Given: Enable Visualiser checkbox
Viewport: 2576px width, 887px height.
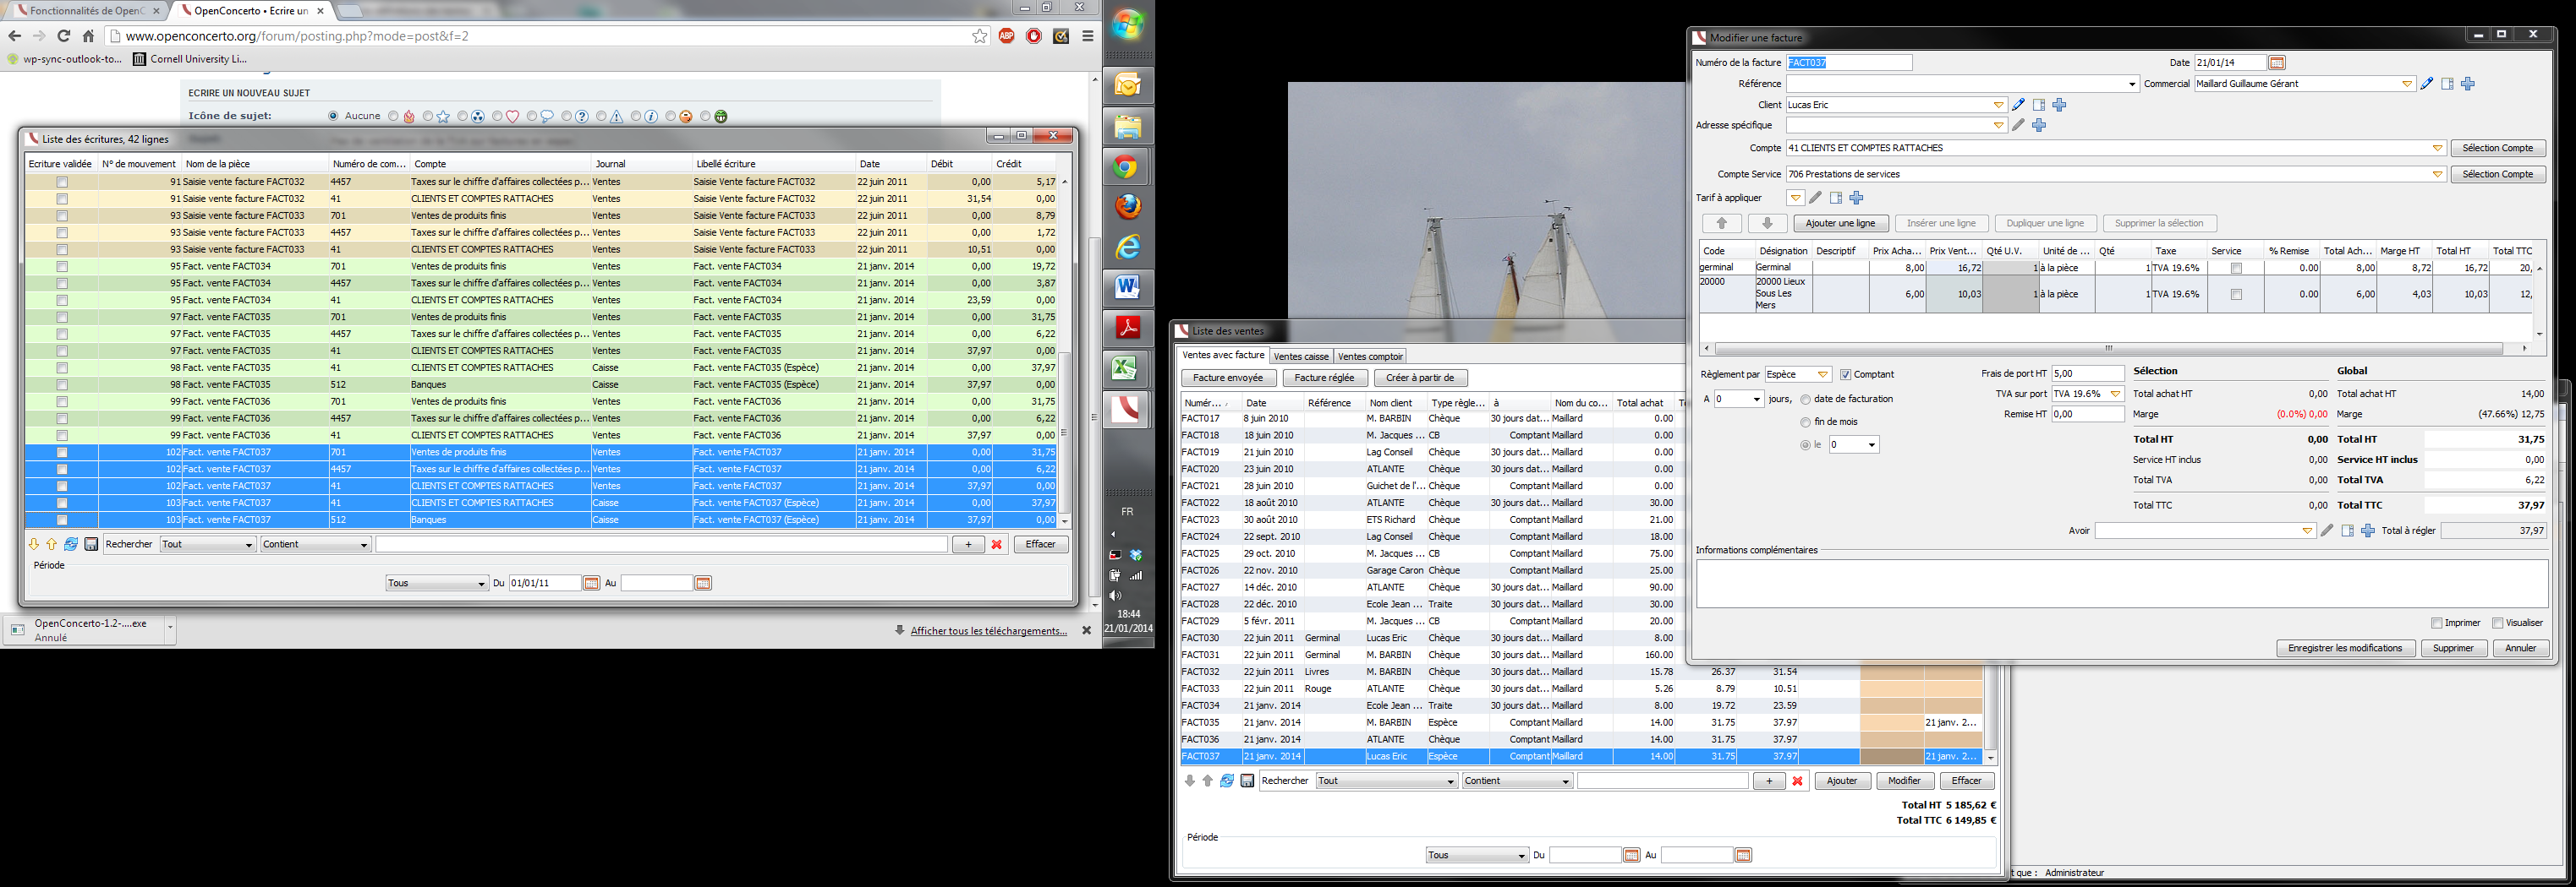Looking at the screenshot, I should [2497, 623].
